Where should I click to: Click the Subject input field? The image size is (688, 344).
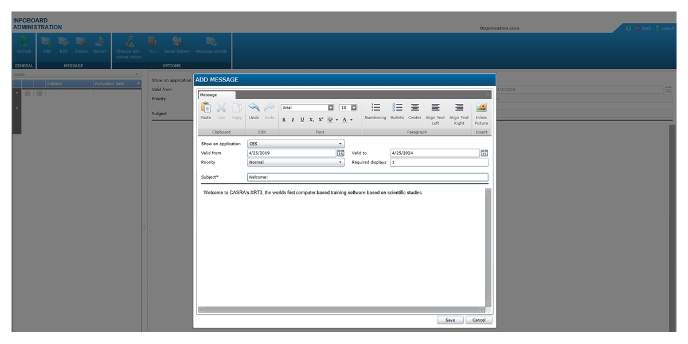click(367, 177)
